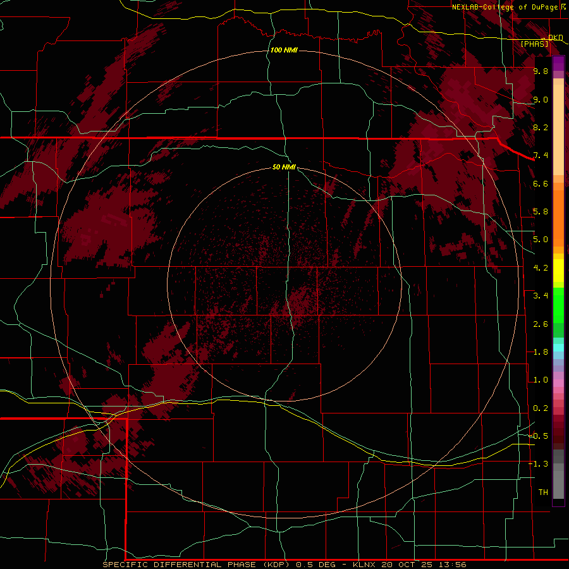The height and width of the screenshot is (569, 569).
Task: Click the 5.0 value on the color scale
Action: click(541, 240)
